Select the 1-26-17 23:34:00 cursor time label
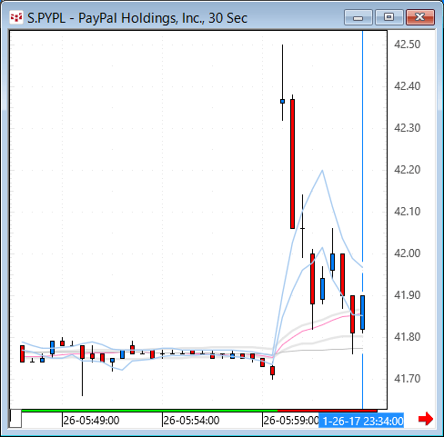 [x=361, y=421]
